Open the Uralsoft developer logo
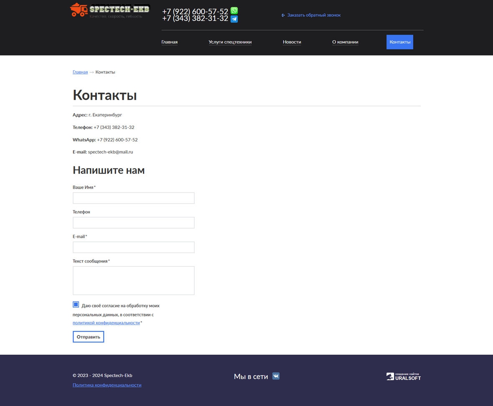The width and height of the screenshot is (493, 406). (403, 376)
